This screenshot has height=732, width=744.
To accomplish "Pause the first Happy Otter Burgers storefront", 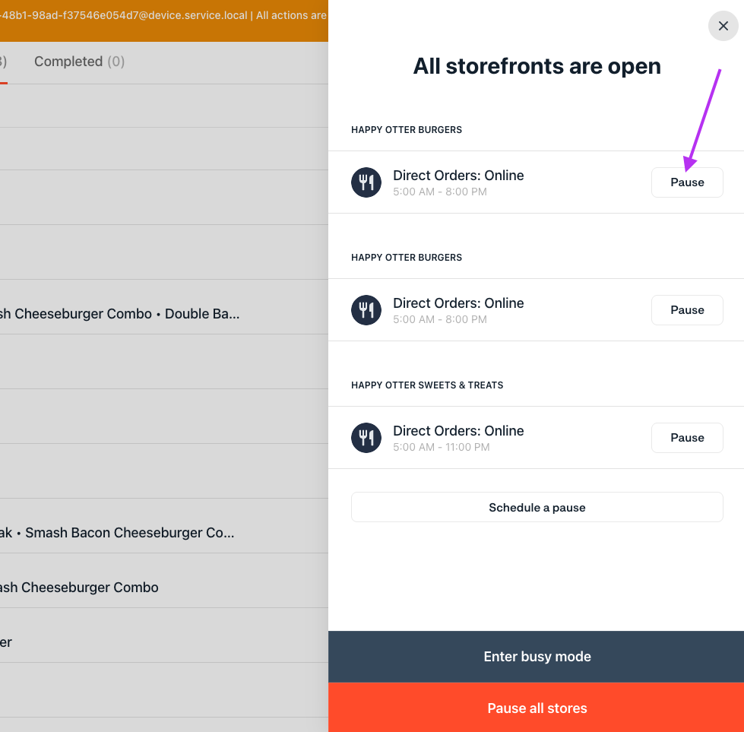I will [x=686, y=182].
